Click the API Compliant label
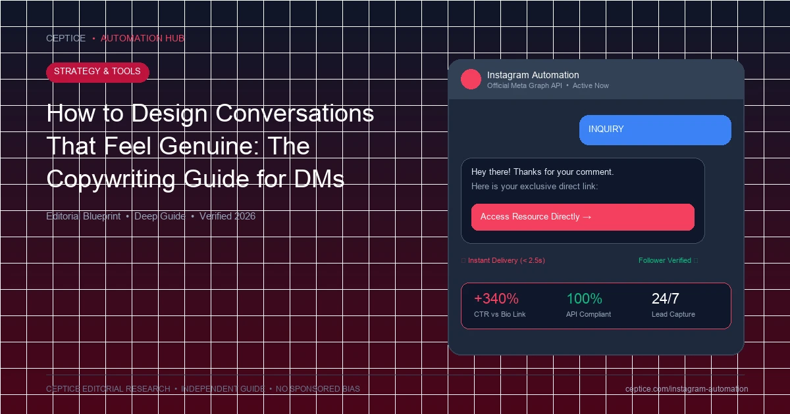Image resolution: width=790 pixels, height=414 pixels. [589, 315]
